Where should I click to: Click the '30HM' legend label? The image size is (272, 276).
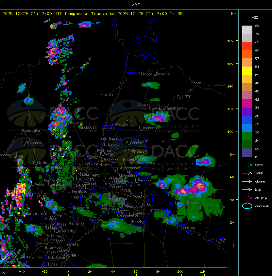pyautogui.click(x=259, y=173)
